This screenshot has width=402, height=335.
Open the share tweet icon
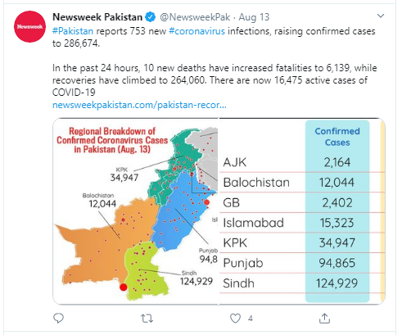coord(324,318)
